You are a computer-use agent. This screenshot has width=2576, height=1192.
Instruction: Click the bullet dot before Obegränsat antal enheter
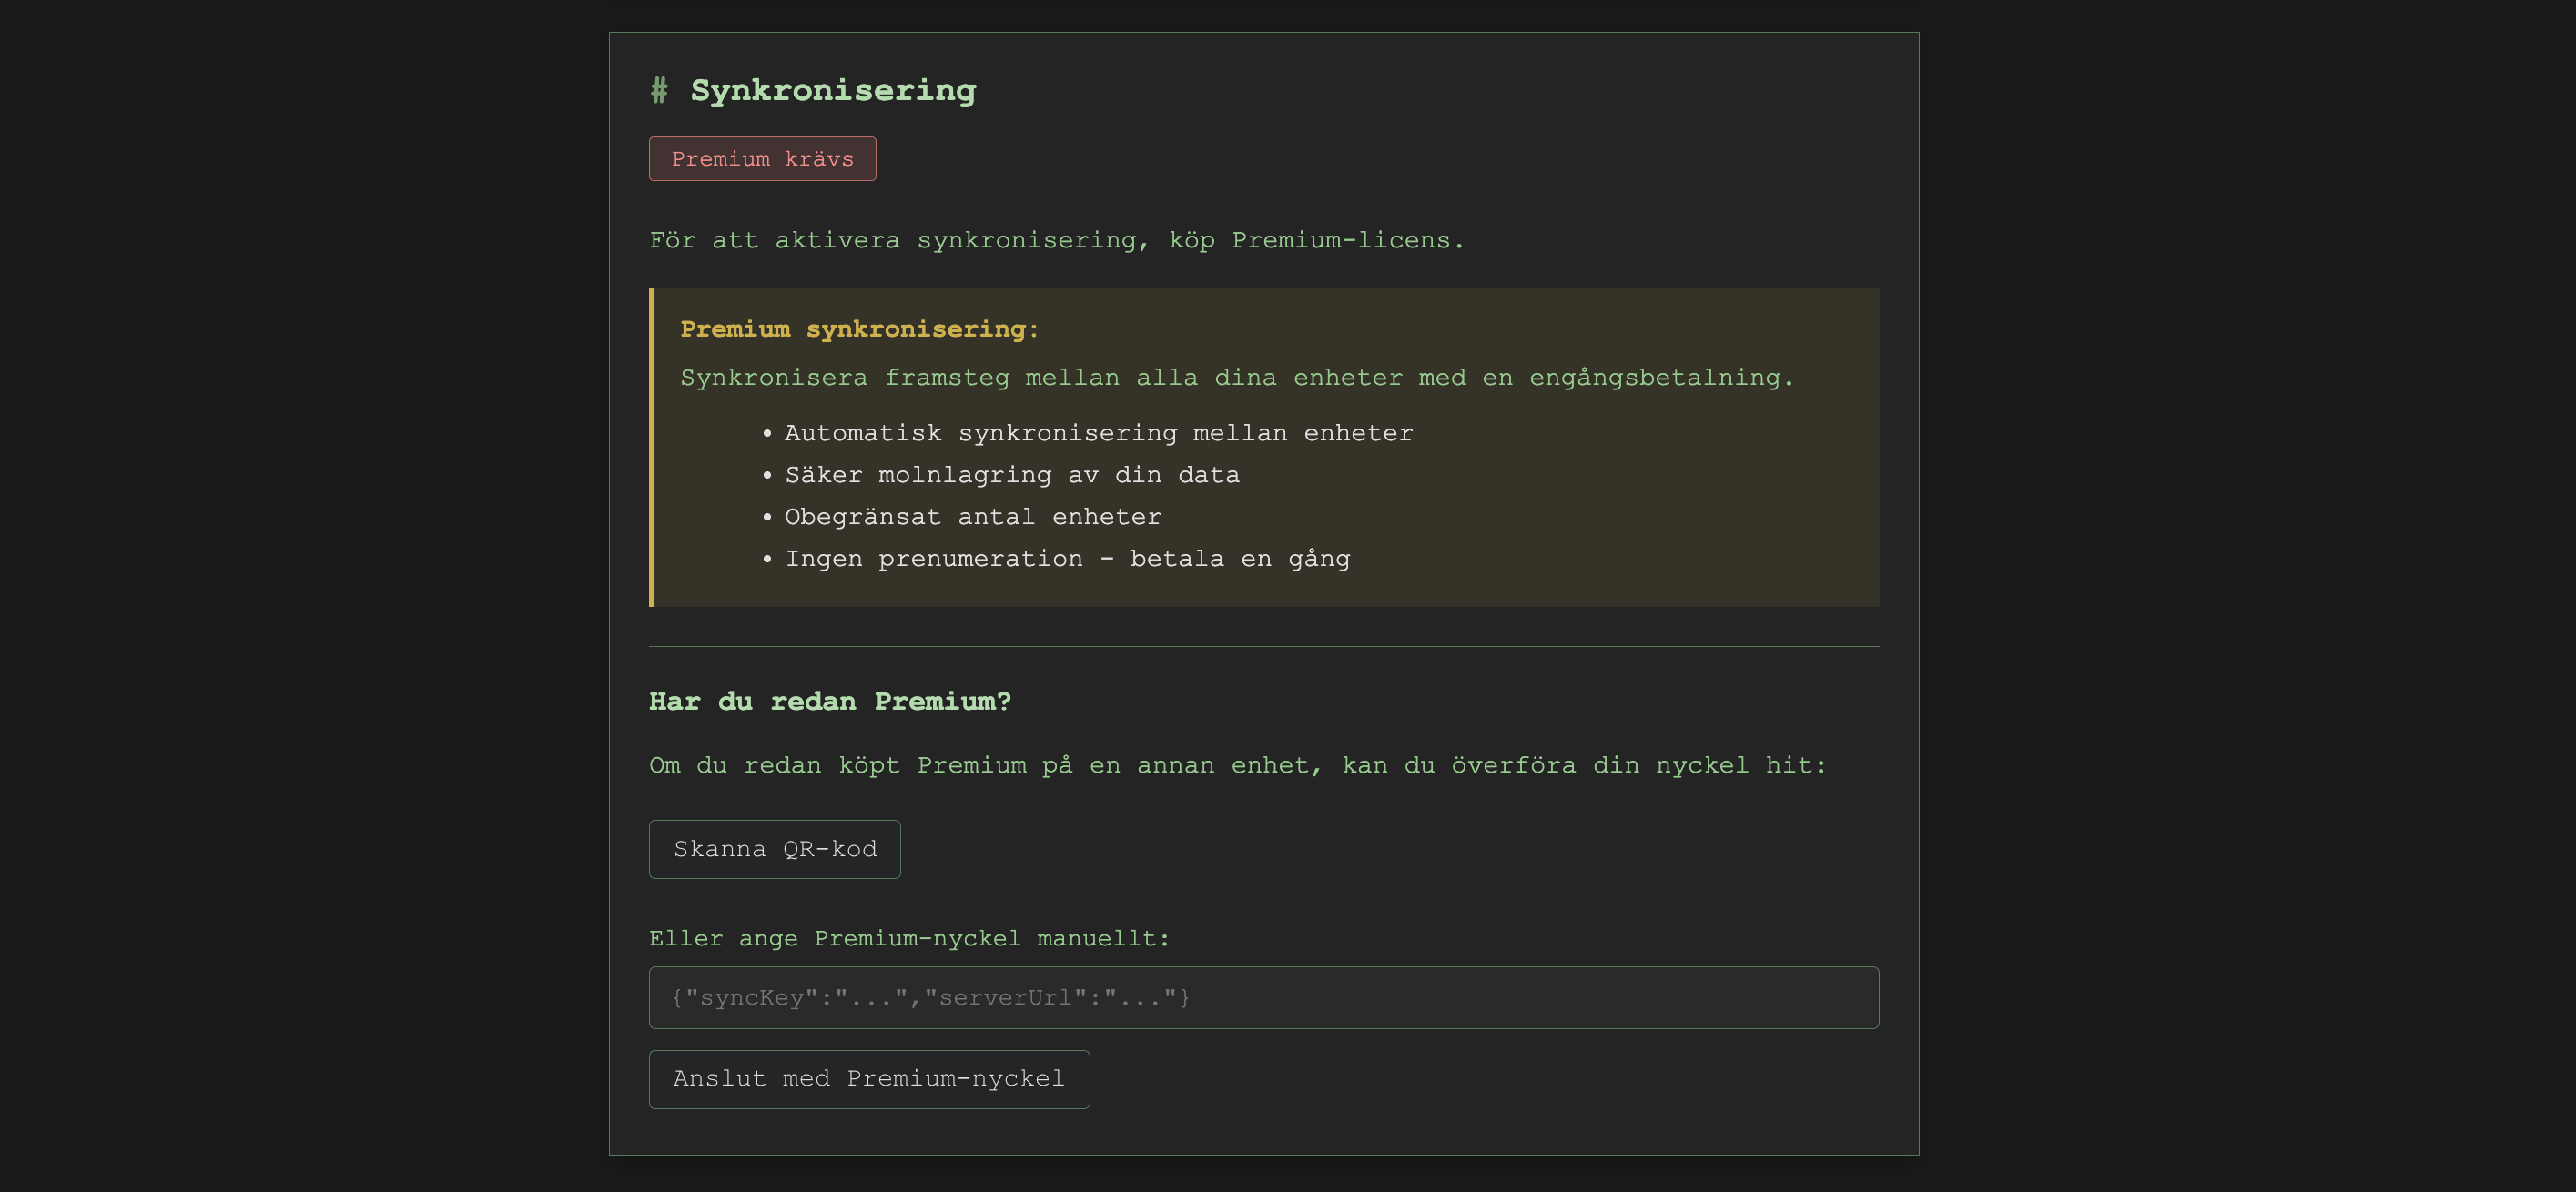[x=767, y=518]
